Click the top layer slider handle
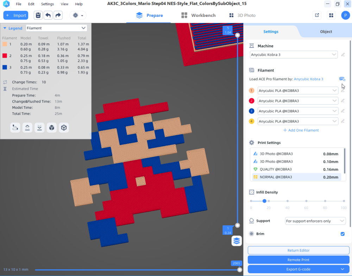 238,35
